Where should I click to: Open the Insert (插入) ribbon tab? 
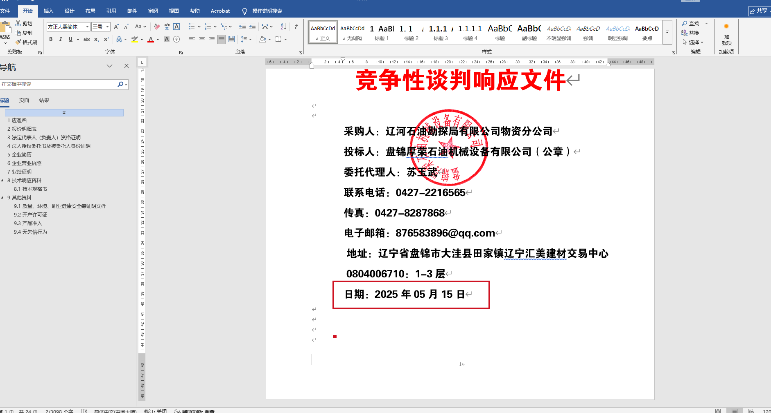49,11
